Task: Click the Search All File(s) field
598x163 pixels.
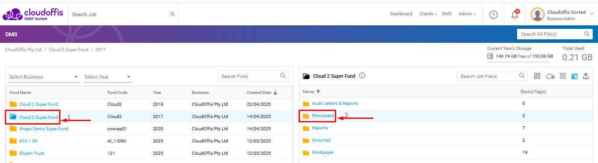Action: coord(554,34)
